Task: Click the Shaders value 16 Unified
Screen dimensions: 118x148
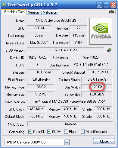Action: (44, 72)
